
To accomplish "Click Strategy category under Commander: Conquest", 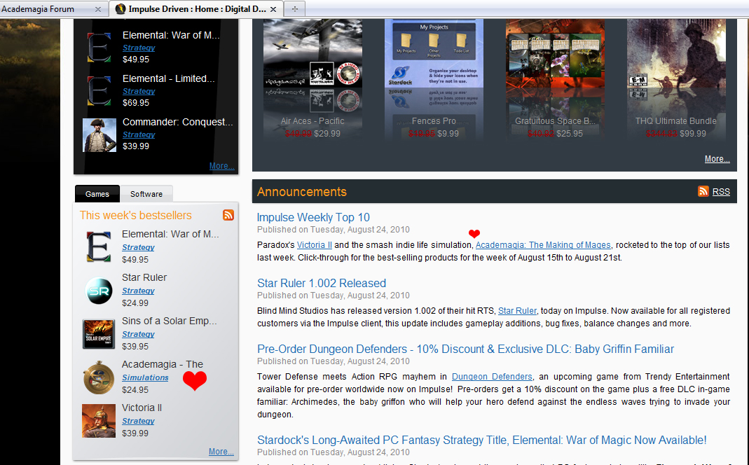I will tap(139, 134).
